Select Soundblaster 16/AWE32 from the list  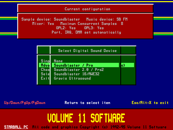pos(76,74)
